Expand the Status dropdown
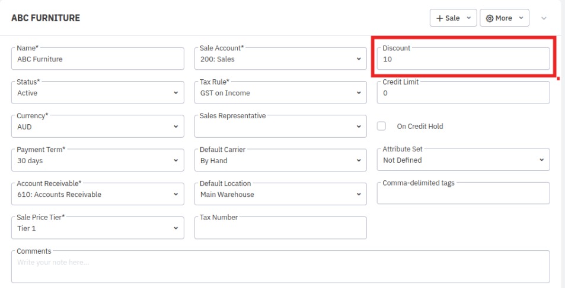 click(97, 93)
